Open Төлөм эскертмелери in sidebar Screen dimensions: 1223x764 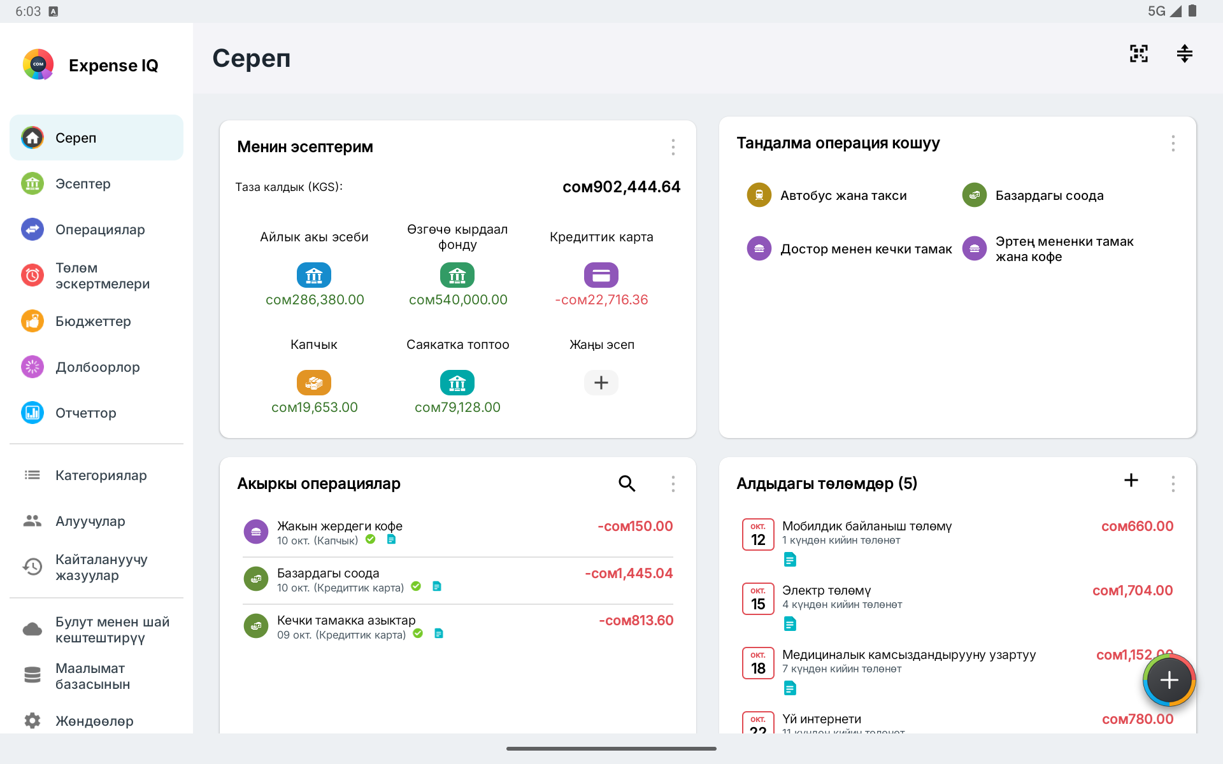pos(96,276)
